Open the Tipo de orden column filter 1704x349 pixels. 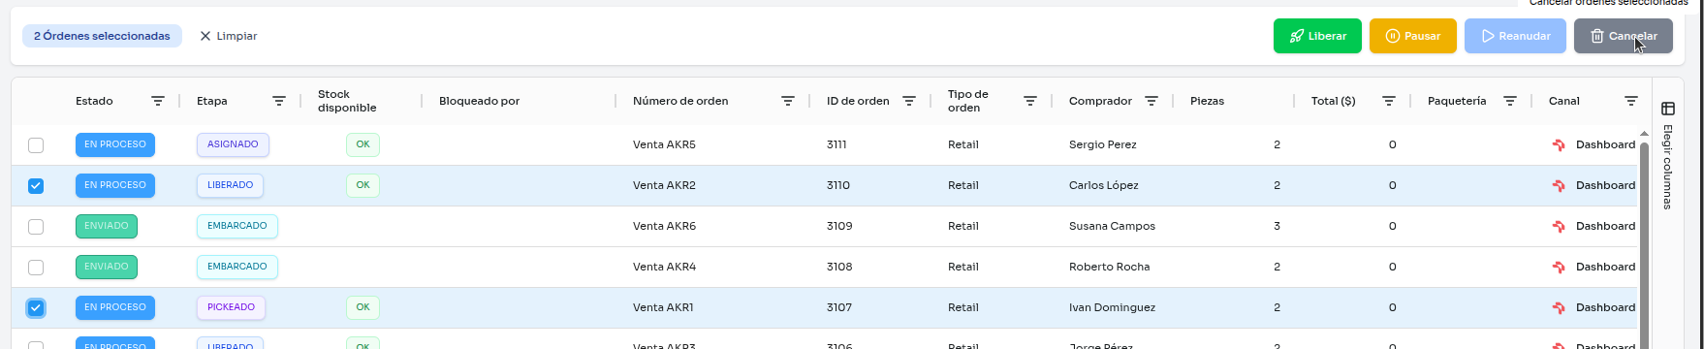click(1030, 101)
